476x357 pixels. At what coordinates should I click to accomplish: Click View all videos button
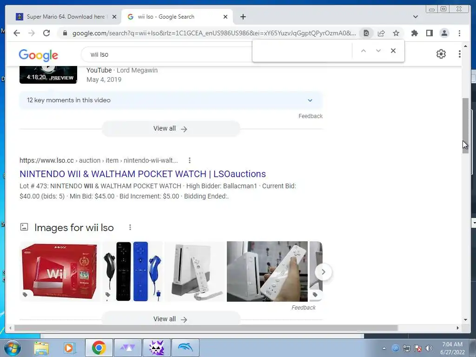click(171, 129)
